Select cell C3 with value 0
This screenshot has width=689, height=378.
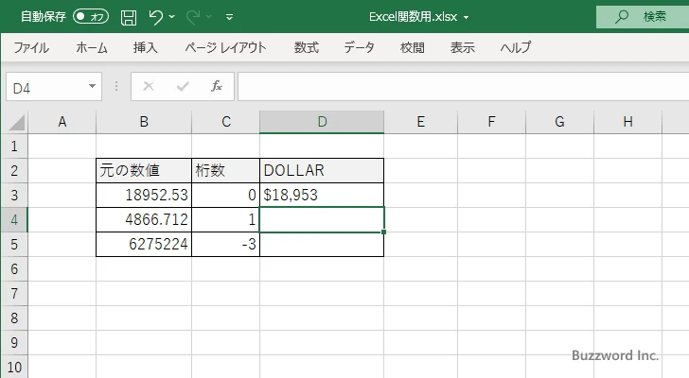tap(226, 195)
